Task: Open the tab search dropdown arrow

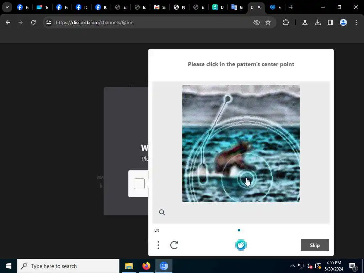Action: [7, 7]
